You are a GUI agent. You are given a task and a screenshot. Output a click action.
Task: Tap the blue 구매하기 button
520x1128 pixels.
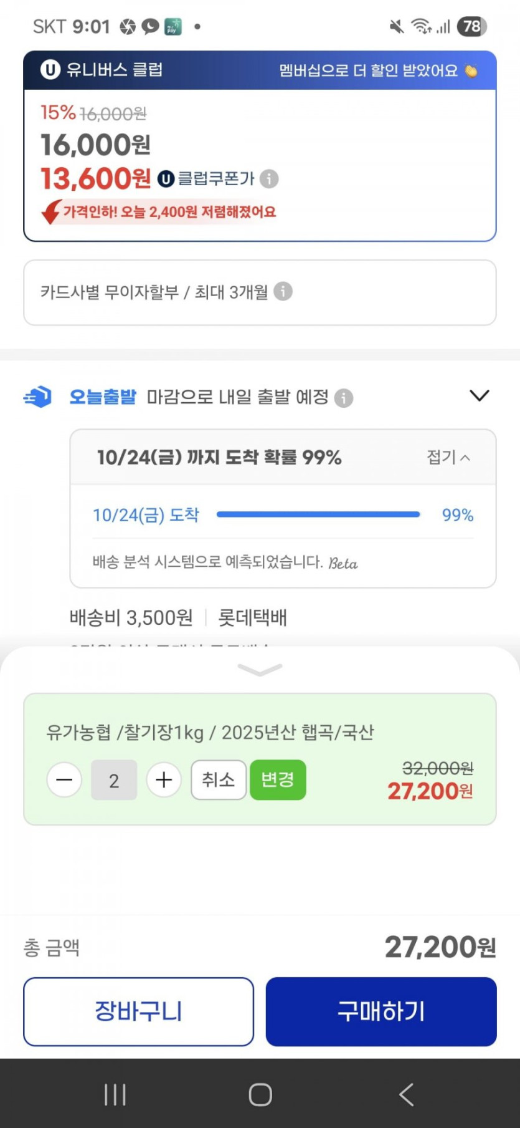[x=381, y=1011]
